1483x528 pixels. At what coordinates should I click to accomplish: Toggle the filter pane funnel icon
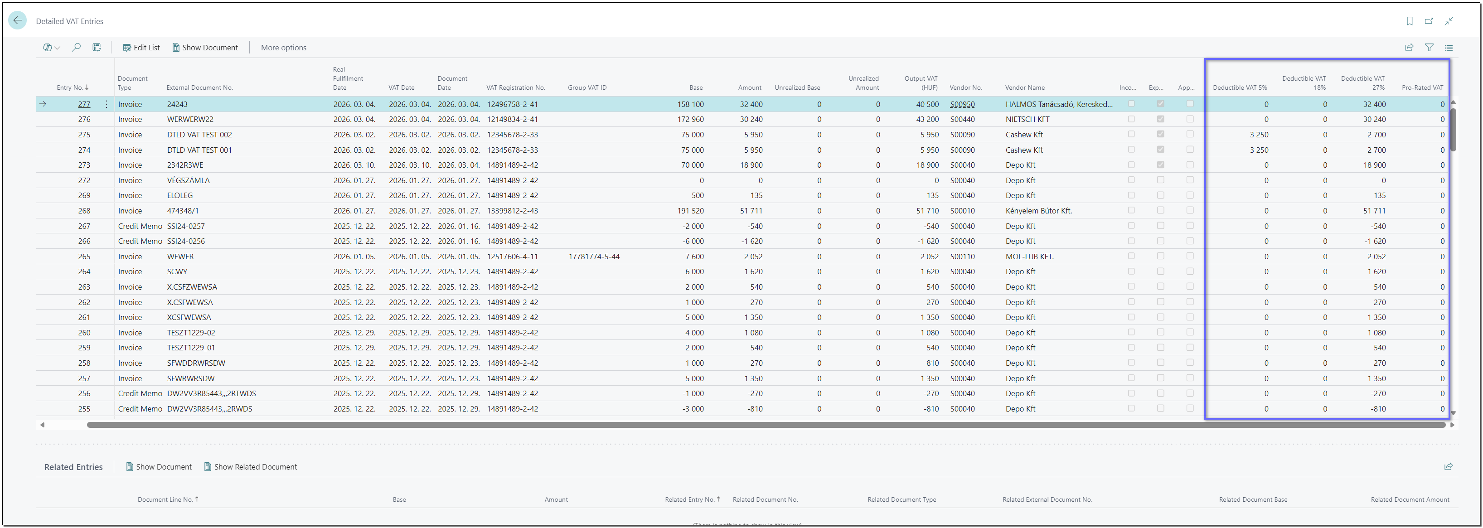point(1429,48)
